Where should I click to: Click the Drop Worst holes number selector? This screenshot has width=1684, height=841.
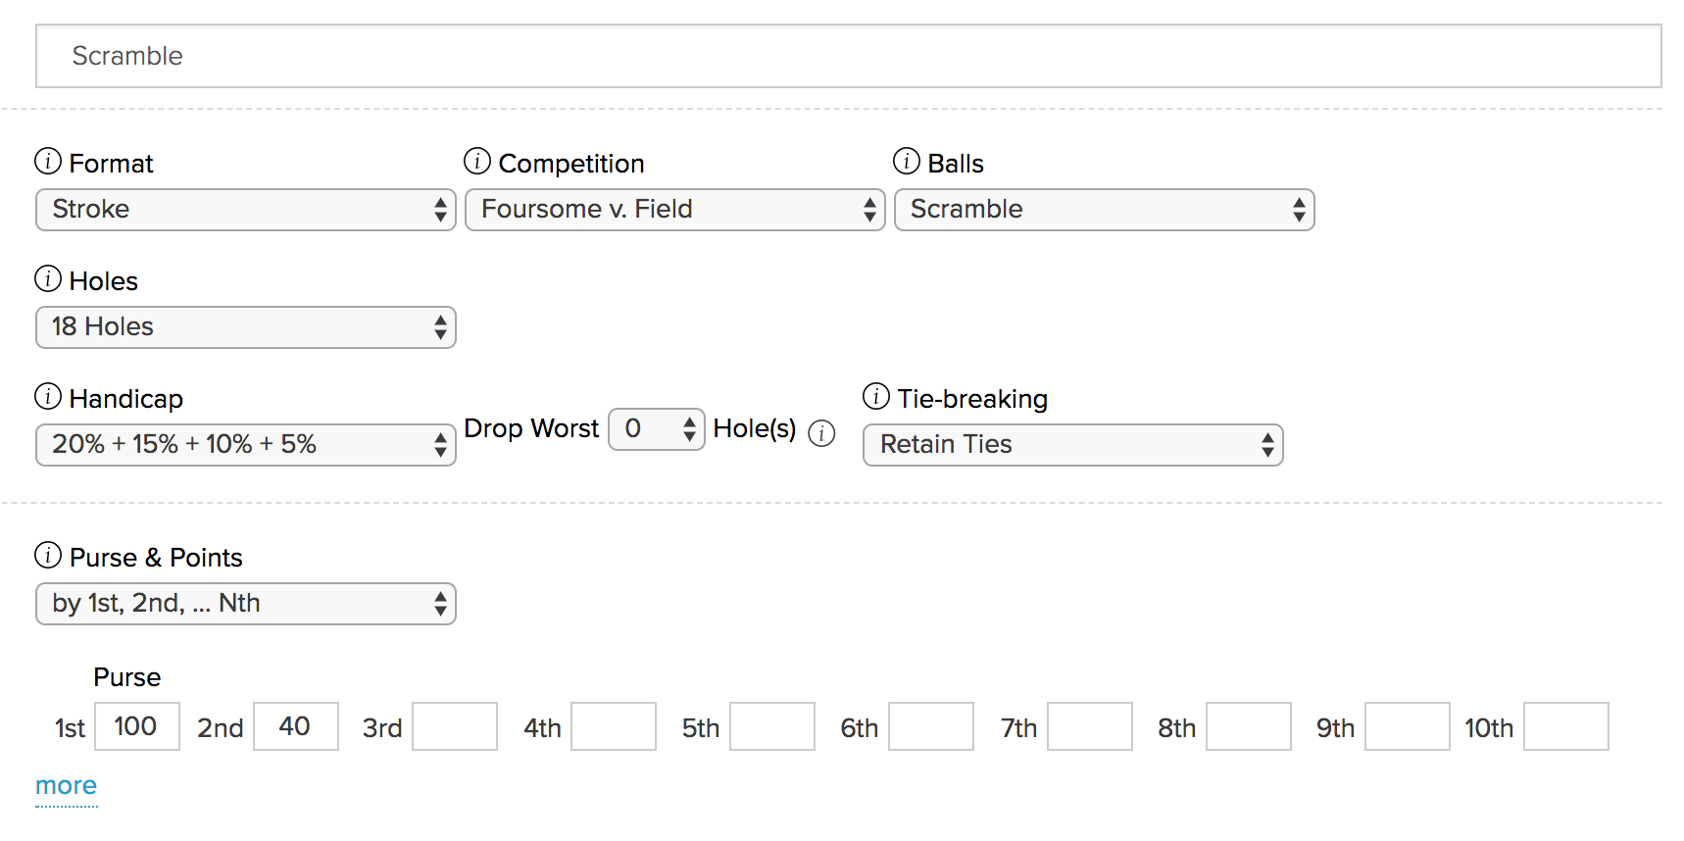pos(656,429)
